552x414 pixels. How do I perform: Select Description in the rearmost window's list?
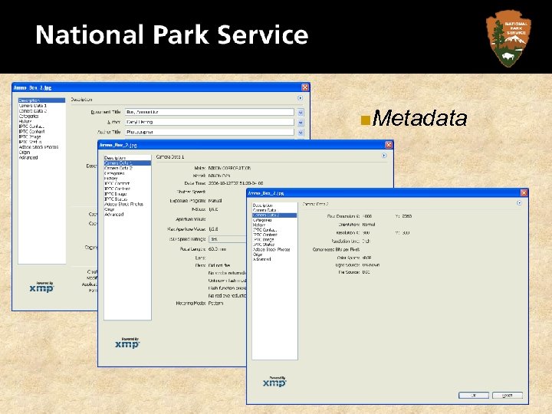click(42, 100)
